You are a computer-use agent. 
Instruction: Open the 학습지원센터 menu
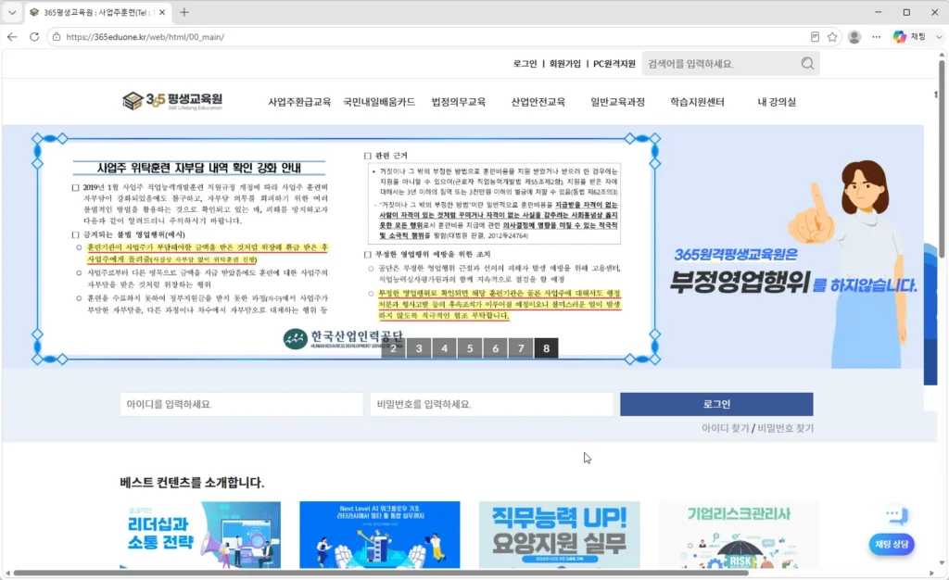(697, 102)
